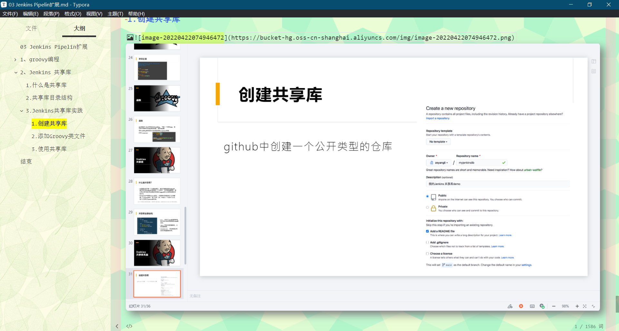Viewport: 619px width, 331px height.
Task: Click the Typora app icon in title bar
Action: [4, 5]
